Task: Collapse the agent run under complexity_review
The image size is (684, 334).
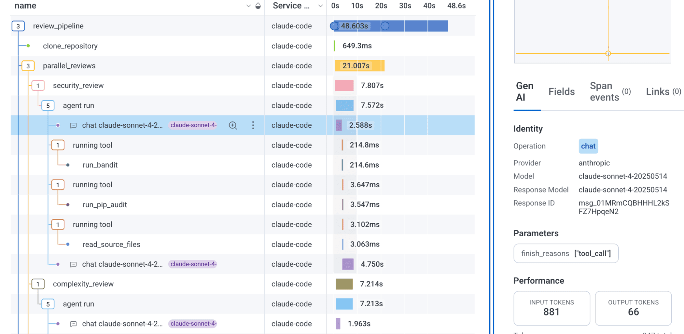Action: pyautogui.click(x=48, y=304)
